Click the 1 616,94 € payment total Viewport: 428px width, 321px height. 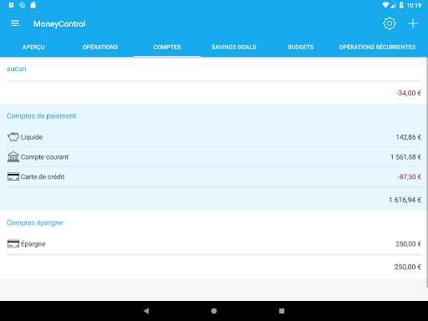tap(405, 200)
